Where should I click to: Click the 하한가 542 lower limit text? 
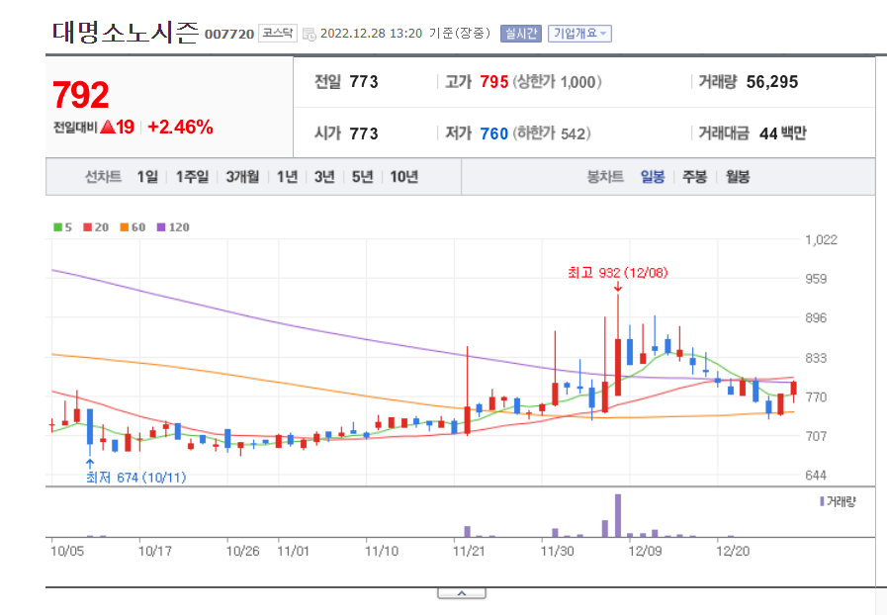[x=552, y=133]
